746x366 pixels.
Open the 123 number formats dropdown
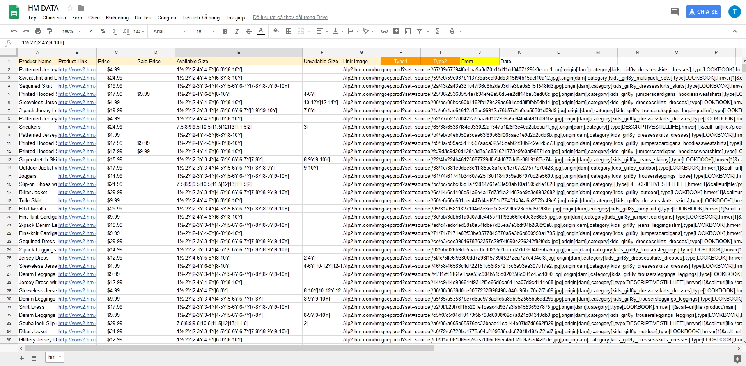click(x=138, y=31)
